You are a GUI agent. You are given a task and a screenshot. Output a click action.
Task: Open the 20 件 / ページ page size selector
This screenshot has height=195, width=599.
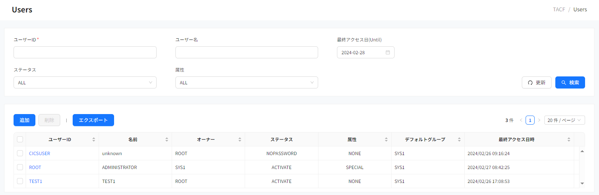pyautogui.click(x=564, y=120)
